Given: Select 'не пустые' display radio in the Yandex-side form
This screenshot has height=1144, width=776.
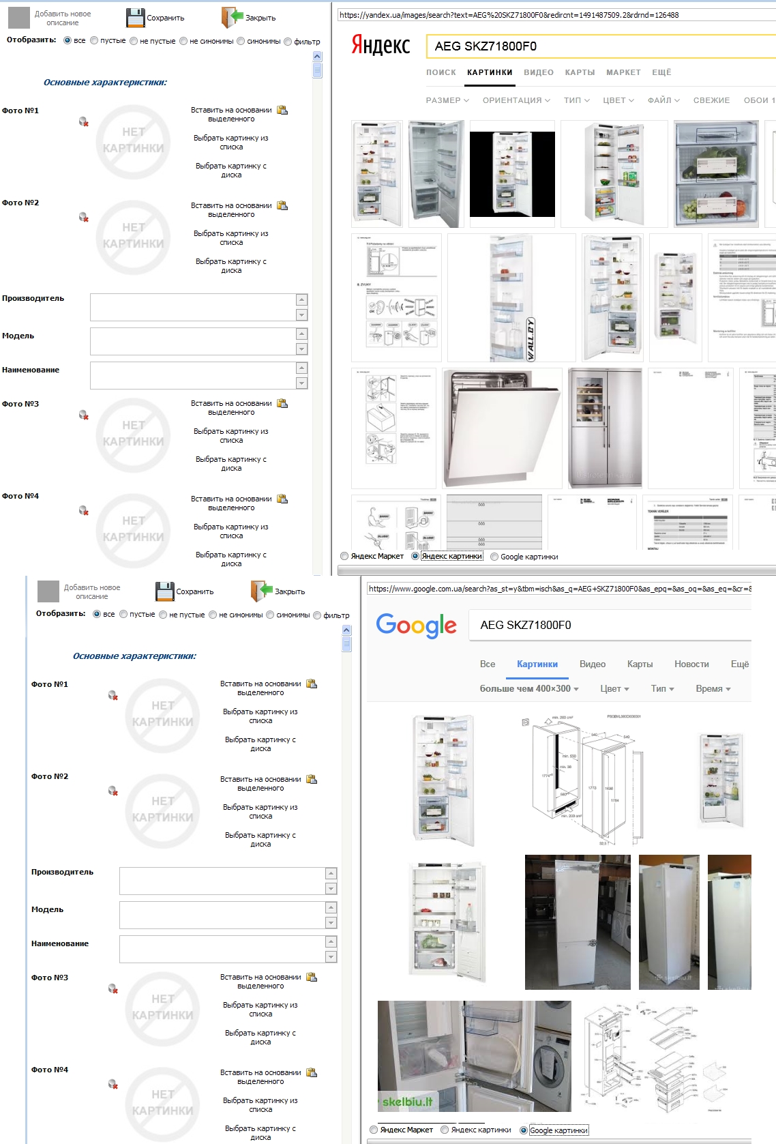Looking at the screenshot, I should (x=134, y=41).
